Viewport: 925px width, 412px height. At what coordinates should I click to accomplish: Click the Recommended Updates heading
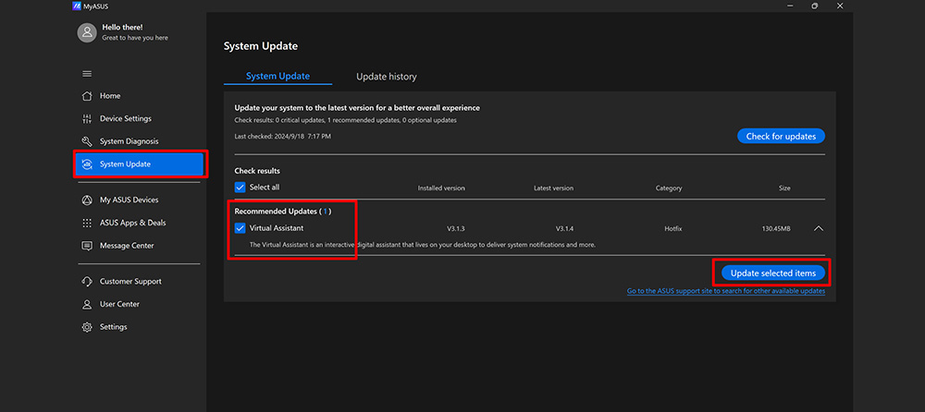(283, 211)
